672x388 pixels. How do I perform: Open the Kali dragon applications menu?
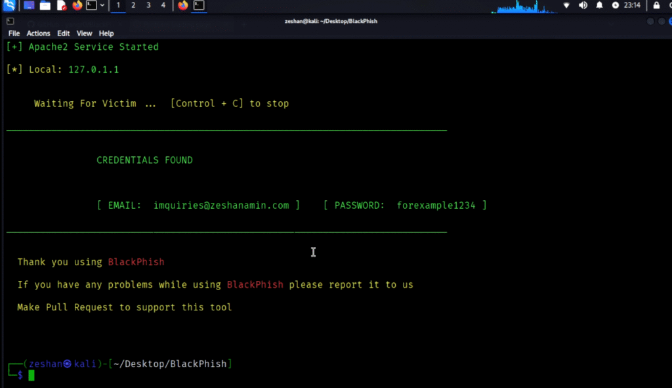tap(9, 5)
